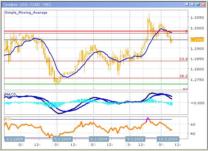This screenshot has height=151, width=208.
Task: Click the 9.3.2009 date marker
Action: click(x=135, y=139)
